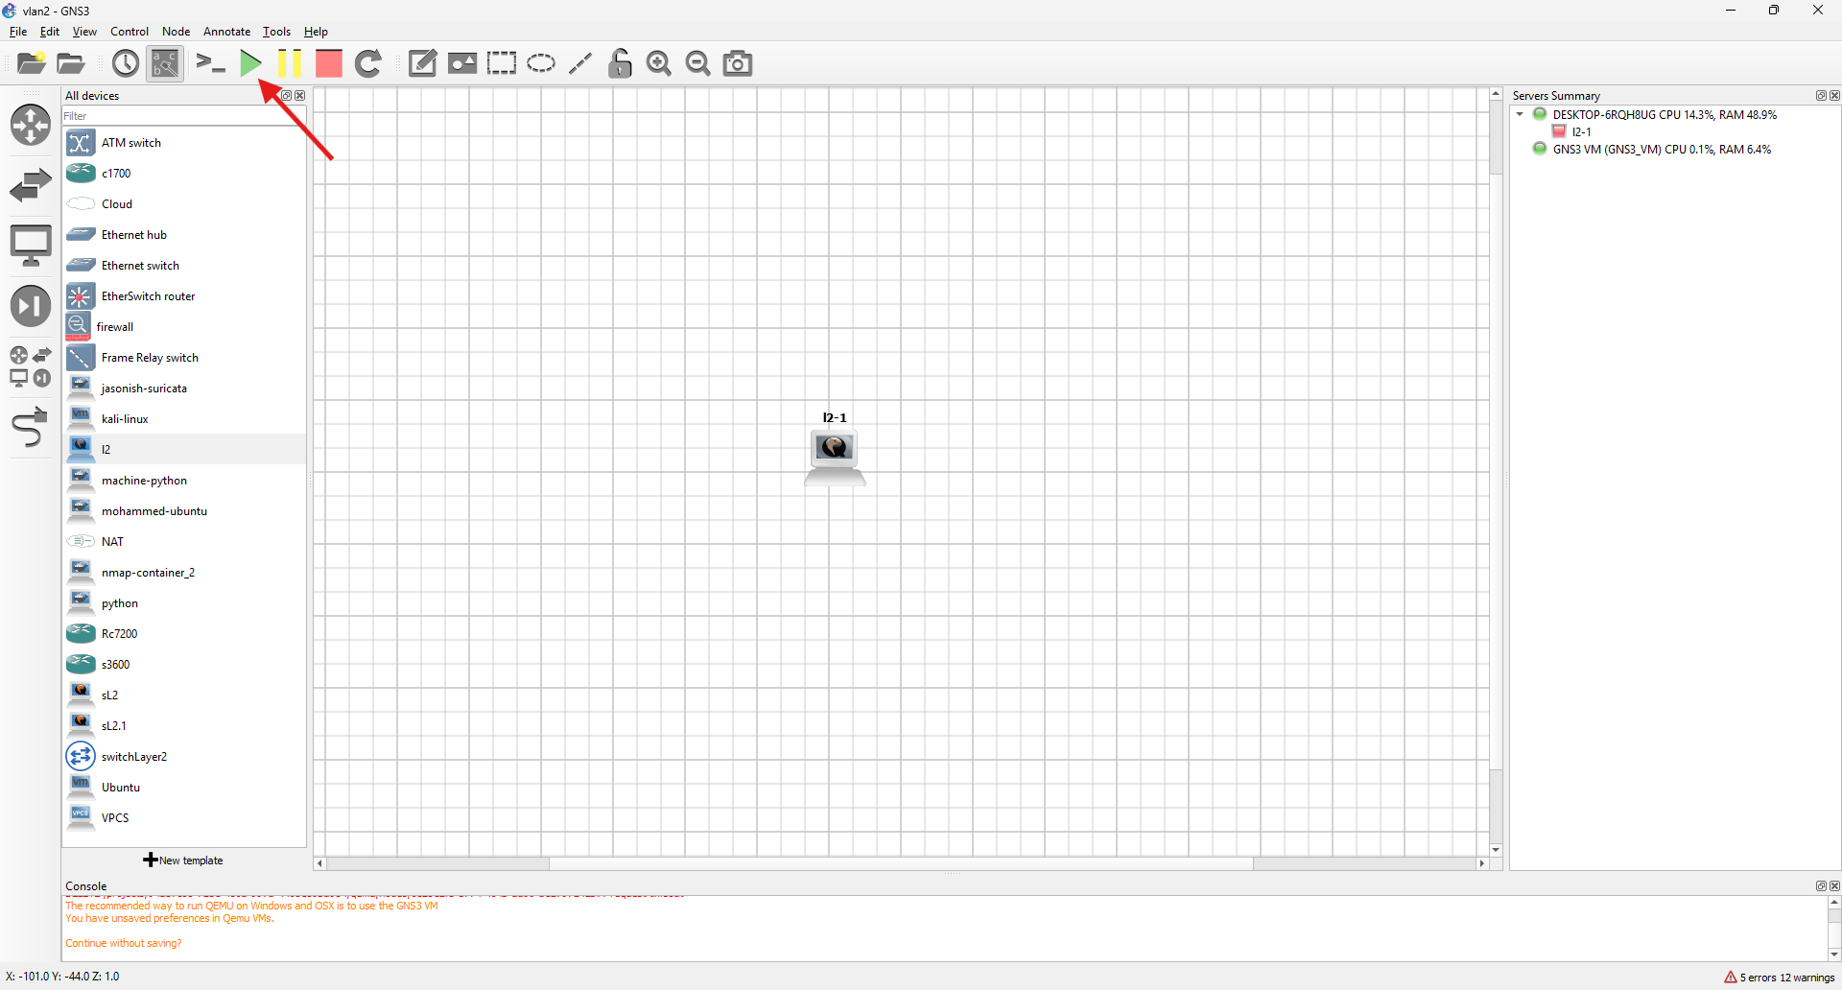The image size is (1842, 990).
Task: Take a screenshot with the camera icon
Action: [x=738, y=63]
